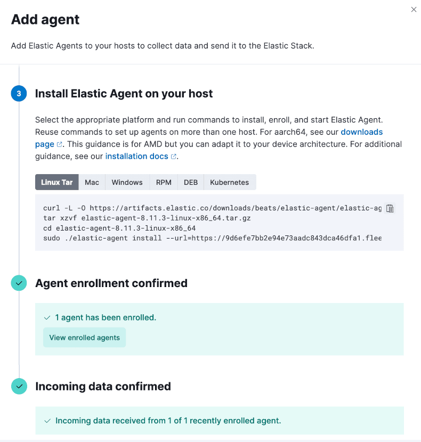Click the external link icon after downloads page
This screenshot has height=442, width=421.
coord(60,144)
